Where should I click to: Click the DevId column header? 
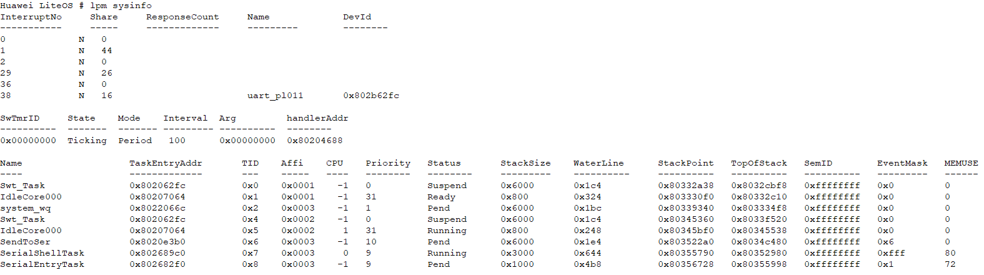click(357, 17)
